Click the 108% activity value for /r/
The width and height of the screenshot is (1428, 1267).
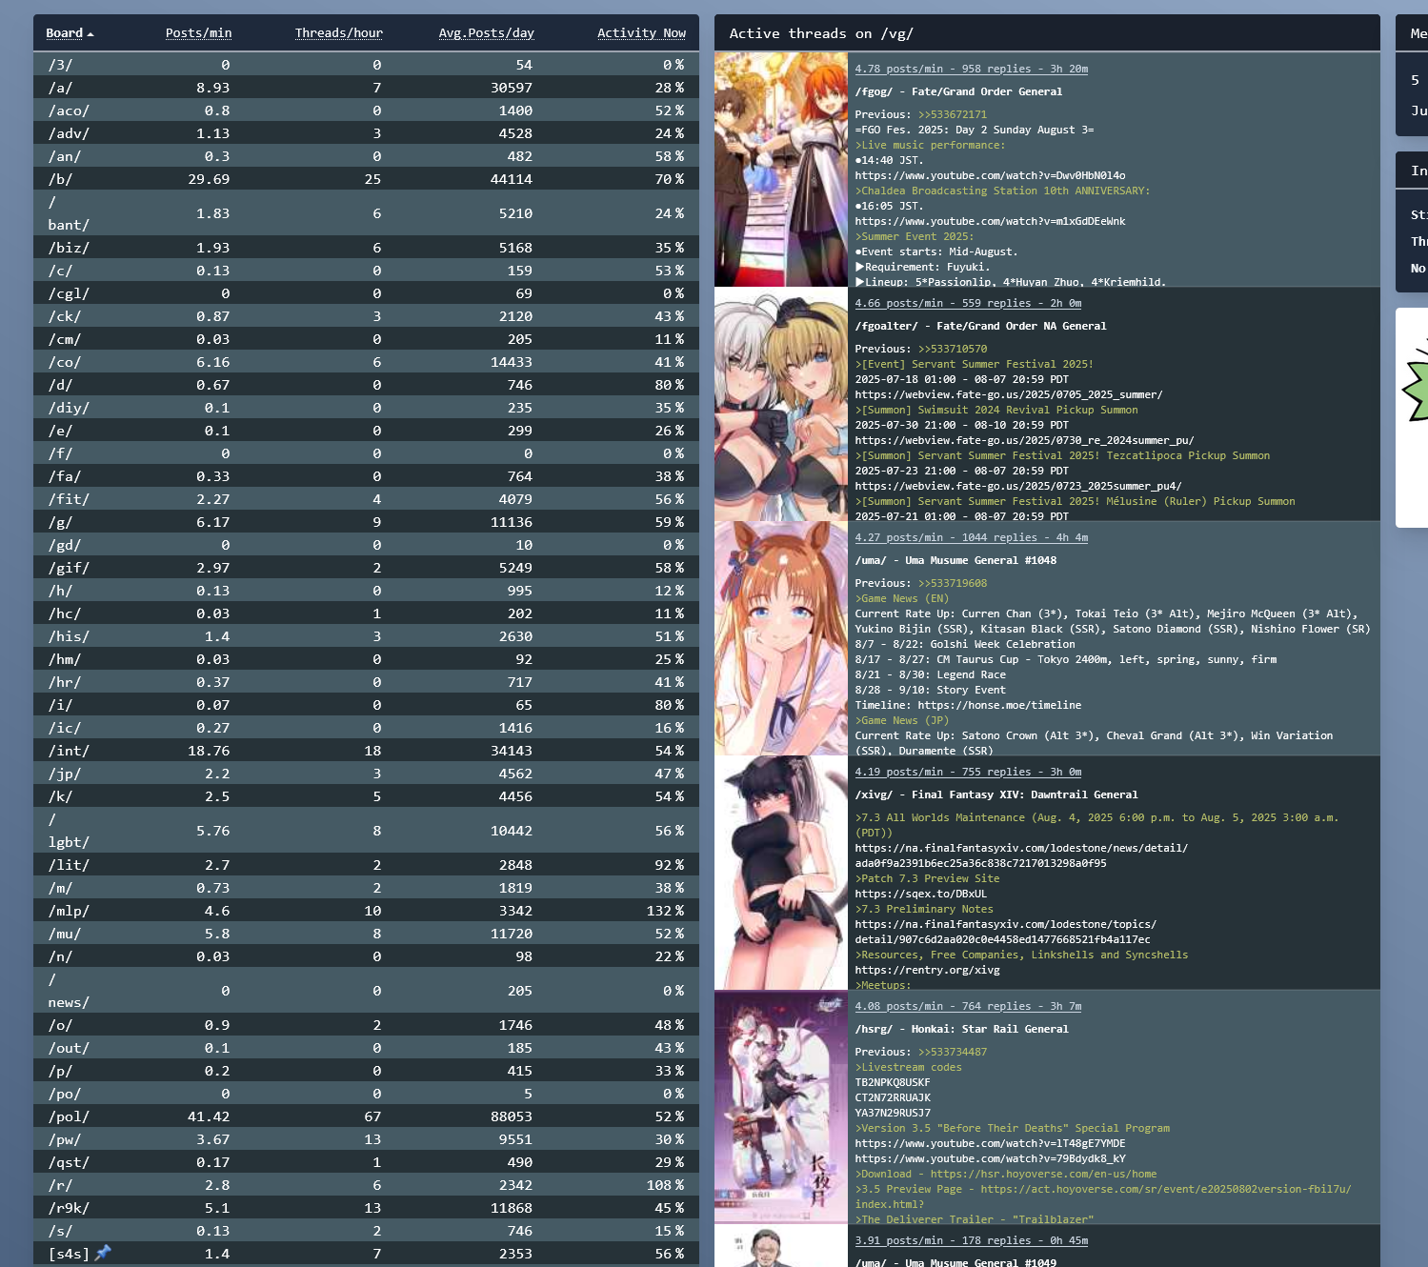tap(665, 1185)
